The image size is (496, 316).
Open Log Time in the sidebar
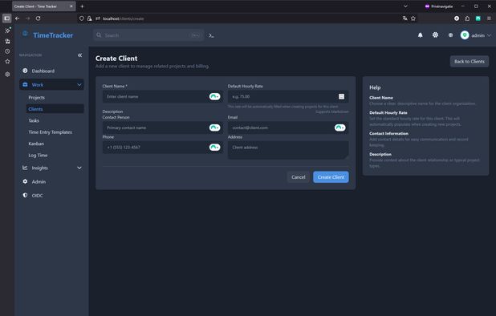(38, 155)
